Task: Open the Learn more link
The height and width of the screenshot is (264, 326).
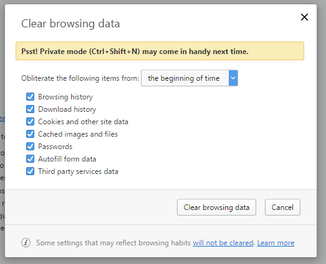Action: pyautogui.click(x=276, y=243)
